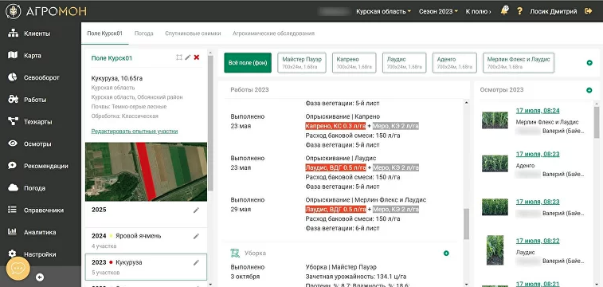Click Уборка | Майстер Пауэр entry text
This screenshot has width=603, height=287.
coord(341,267)
